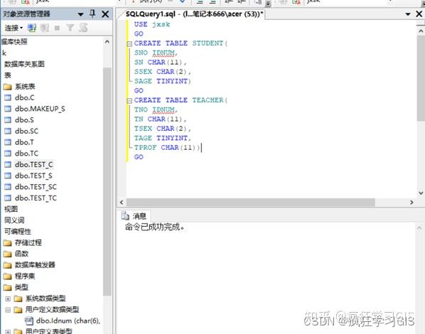Click the Refresh icon in Object Explorer toolbar
Screen dimensions: 425x334
pyautogui.click(x=83, y=28)
